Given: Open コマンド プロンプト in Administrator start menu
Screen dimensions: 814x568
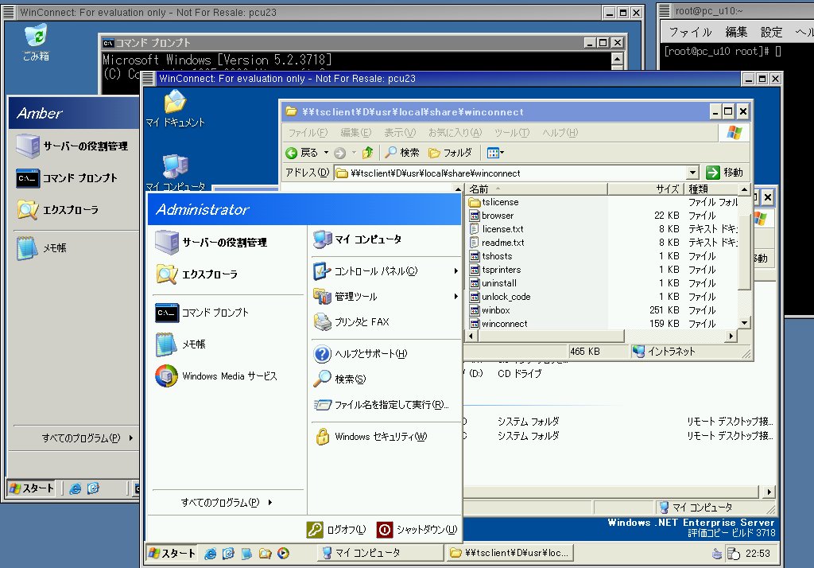Looking at the screenshot, I should pos(203,313).
